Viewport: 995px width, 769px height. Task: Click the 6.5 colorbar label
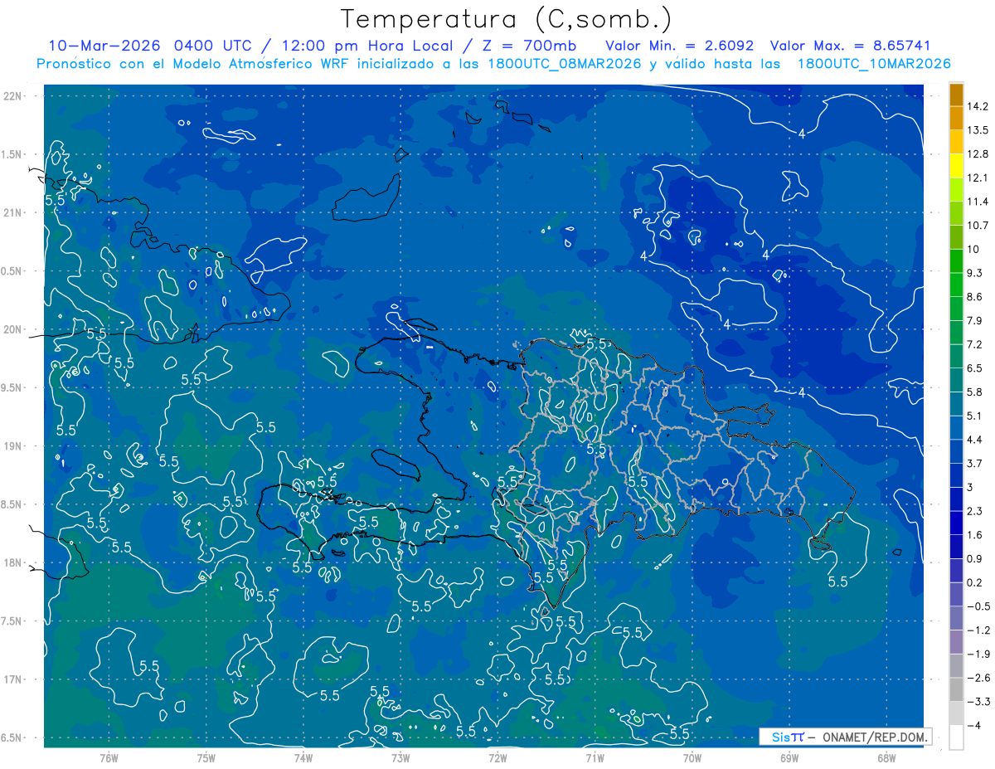pos(974,368)
